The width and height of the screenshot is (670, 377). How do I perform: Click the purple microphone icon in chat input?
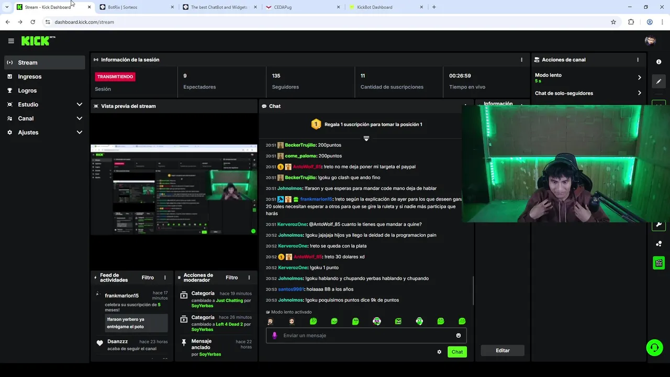pyautogui.click(x=274, y=336)
